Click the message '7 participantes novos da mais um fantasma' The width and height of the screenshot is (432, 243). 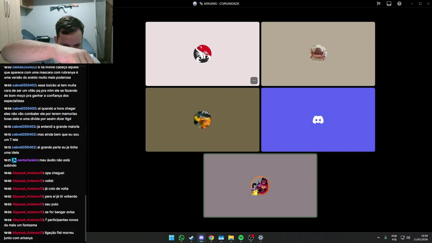(x=41, y=222)
